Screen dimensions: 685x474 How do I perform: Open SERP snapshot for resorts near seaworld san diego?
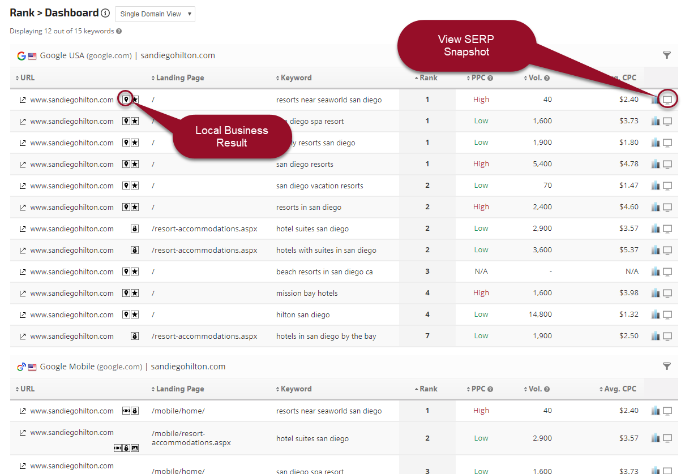[x=667, y=100]
